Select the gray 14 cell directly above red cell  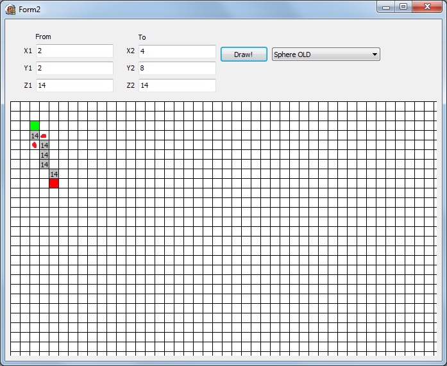click(x=54, y=174)
